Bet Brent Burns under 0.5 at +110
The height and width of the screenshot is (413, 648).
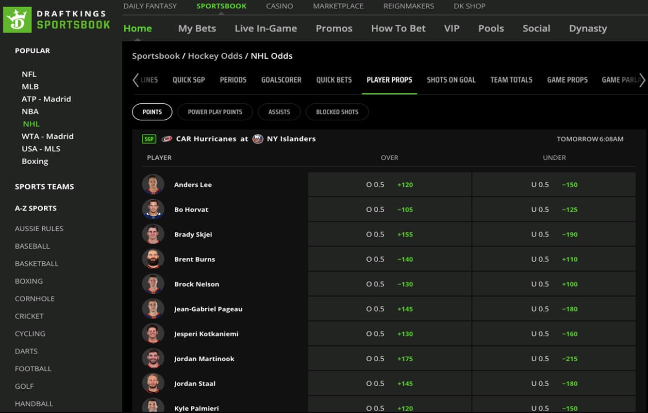pos(554,259)
